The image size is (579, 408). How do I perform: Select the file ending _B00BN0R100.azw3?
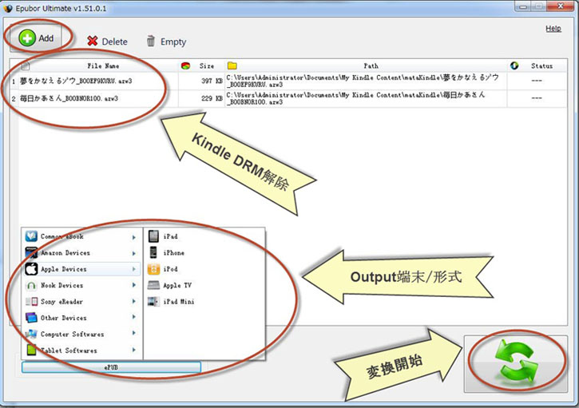coord(69,98)
